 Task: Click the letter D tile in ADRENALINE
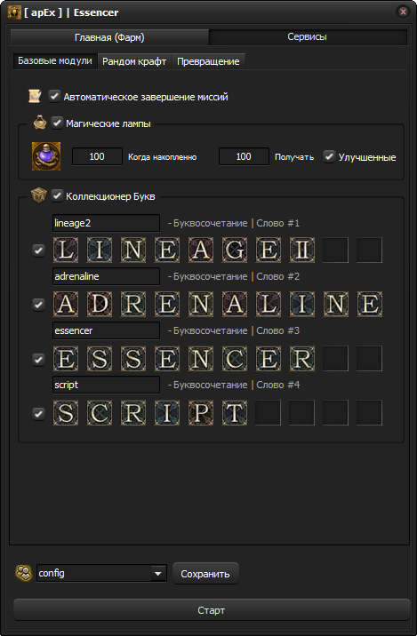99,304
